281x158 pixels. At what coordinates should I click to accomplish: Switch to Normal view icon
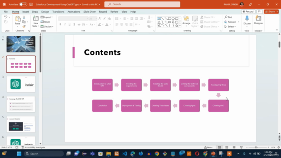(x=220, y=147)
